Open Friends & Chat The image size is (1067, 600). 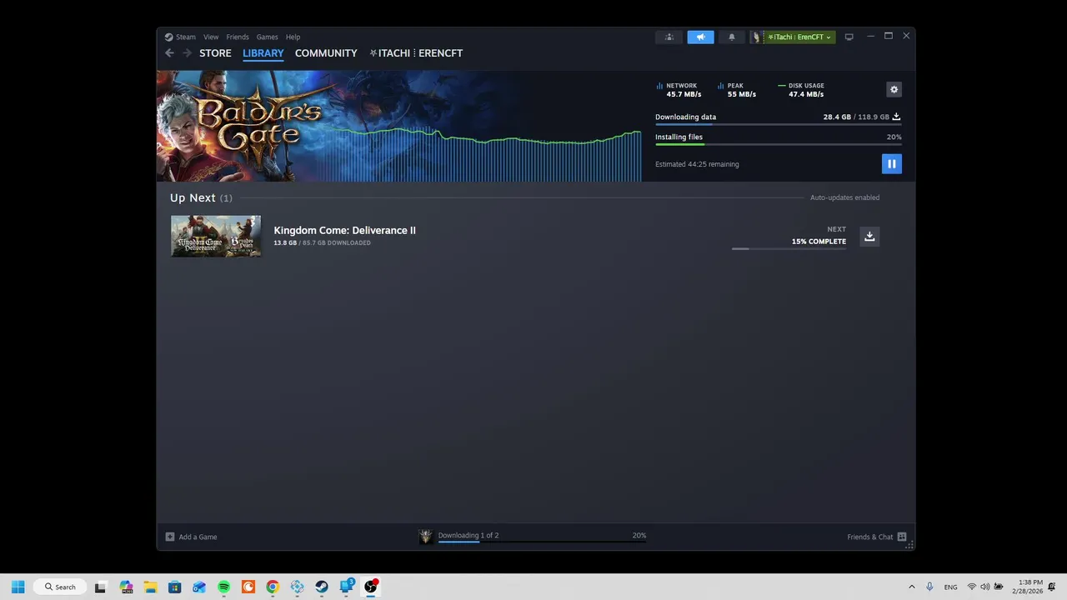(877, 537)
